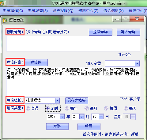Select the 普通 message type
The width and height of the screenshot is (147, 140).
pyautogui.click(x=28, y=108)
